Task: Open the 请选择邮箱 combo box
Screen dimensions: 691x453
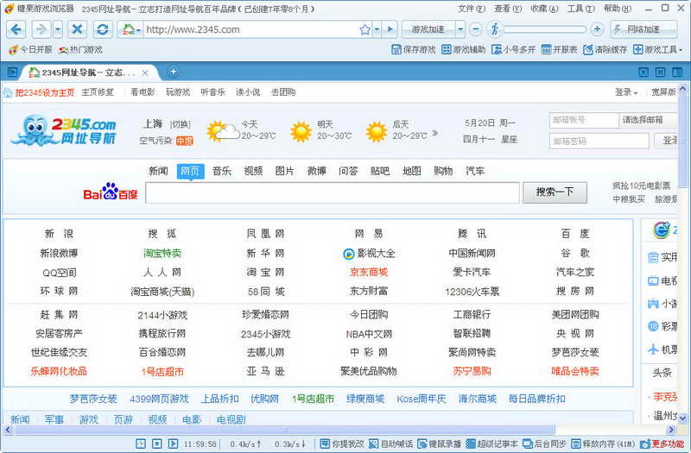Action: point(648,120)
